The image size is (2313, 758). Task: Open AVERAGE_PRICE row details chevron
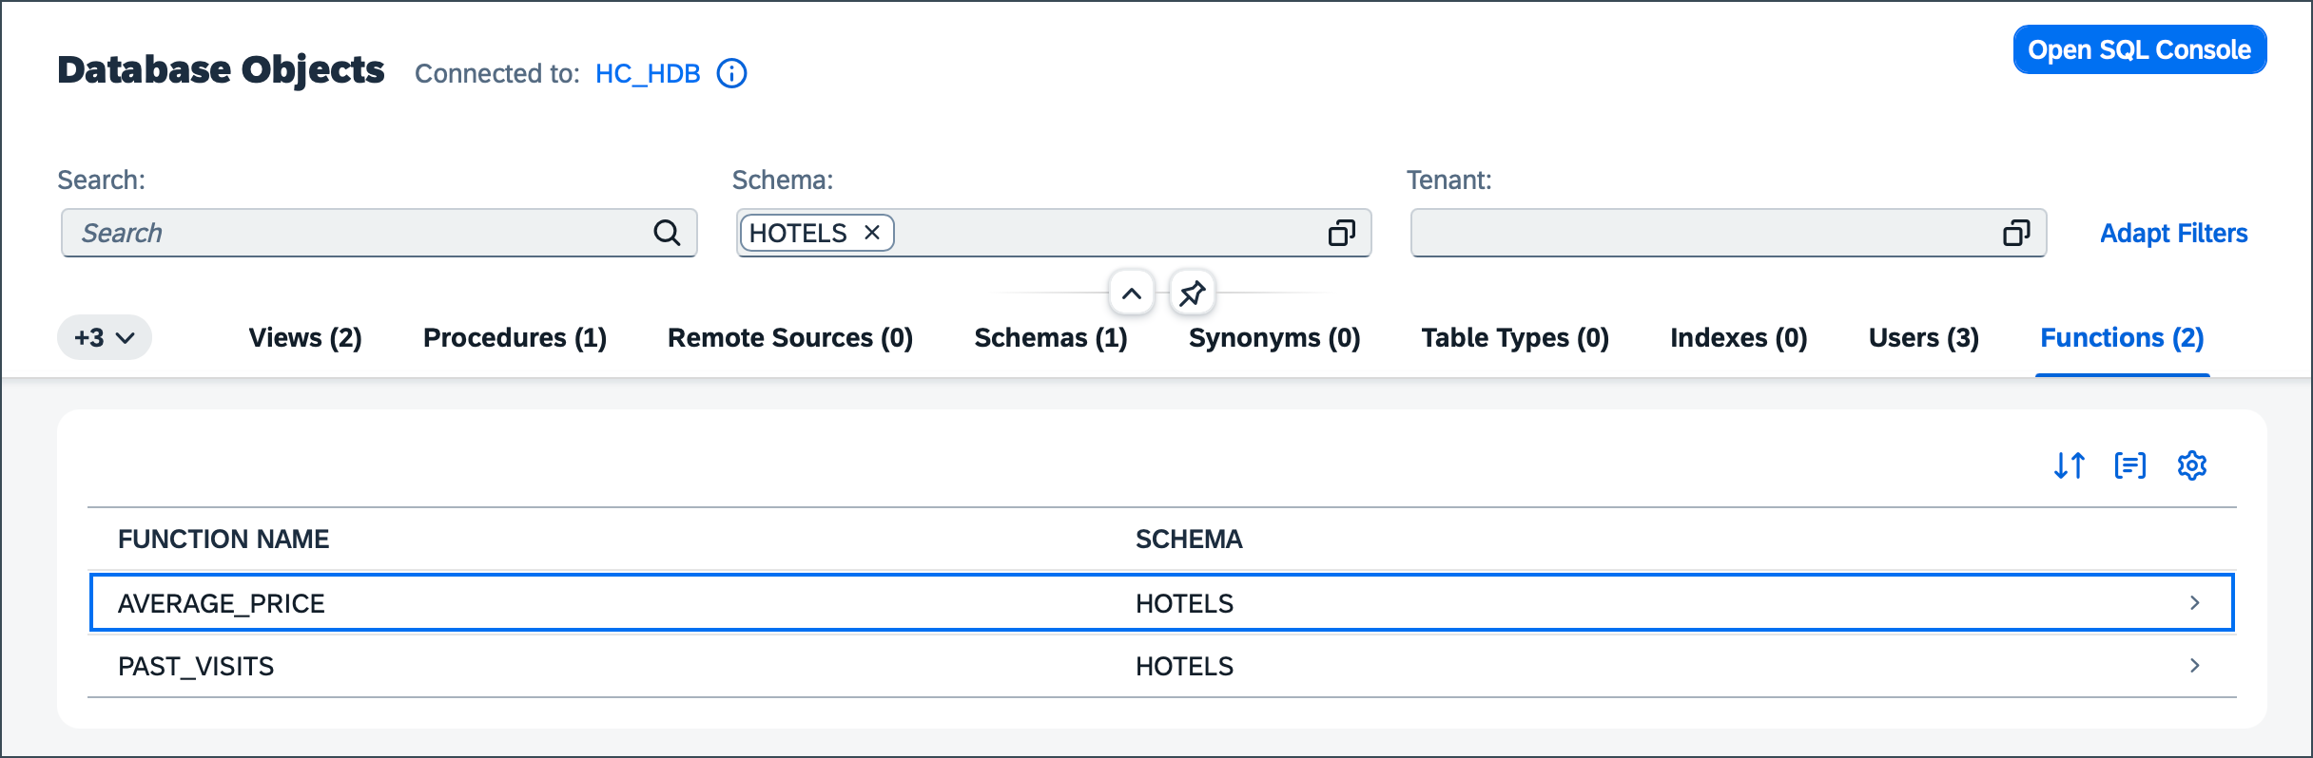coord(2194,603)
